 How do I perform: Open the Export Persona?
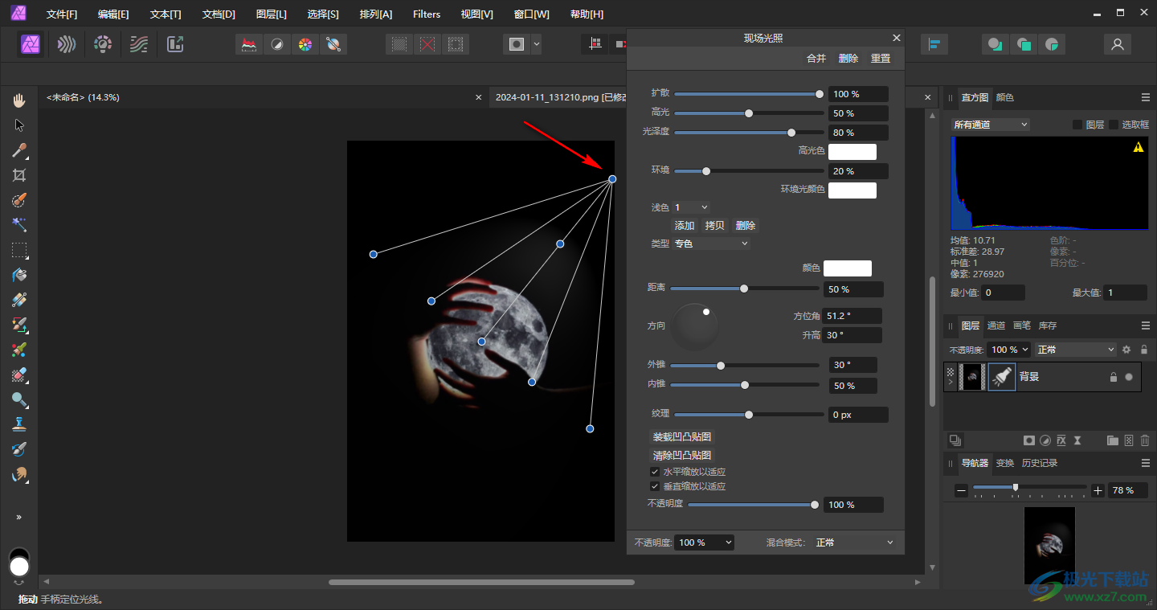click(175, 44)
